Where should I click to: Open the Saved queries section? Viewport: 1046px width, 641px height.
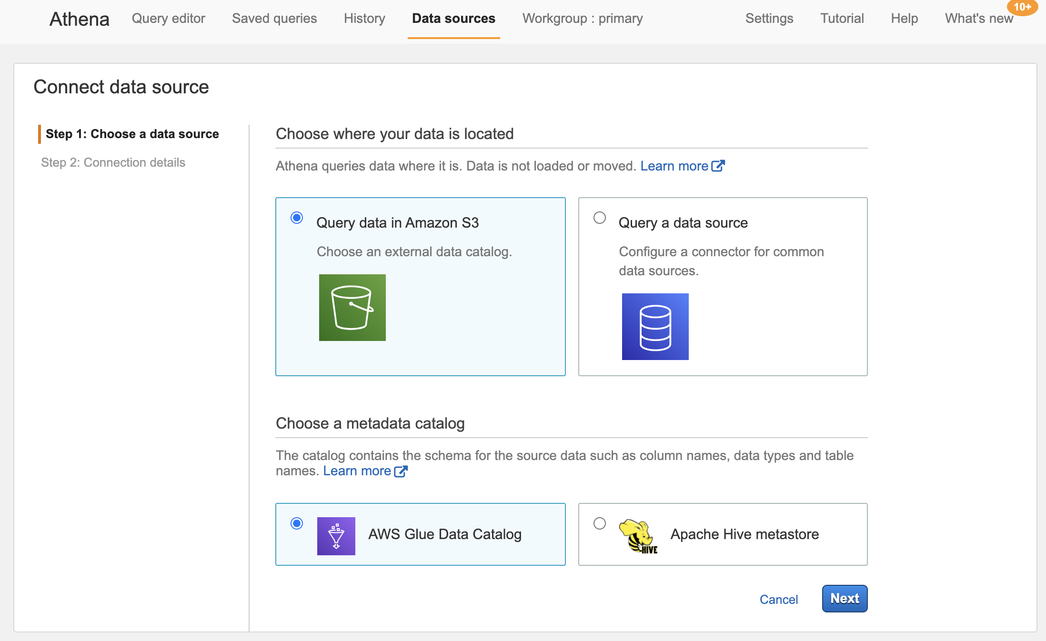pos(274,19)
